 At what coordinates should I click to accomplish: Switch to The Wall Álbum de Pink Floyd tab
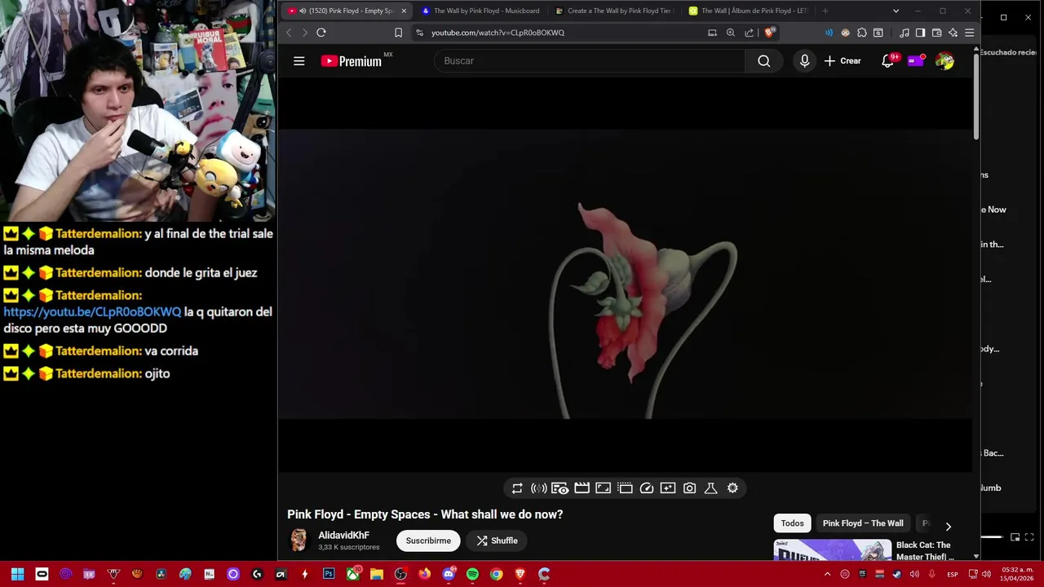[748, 11]
